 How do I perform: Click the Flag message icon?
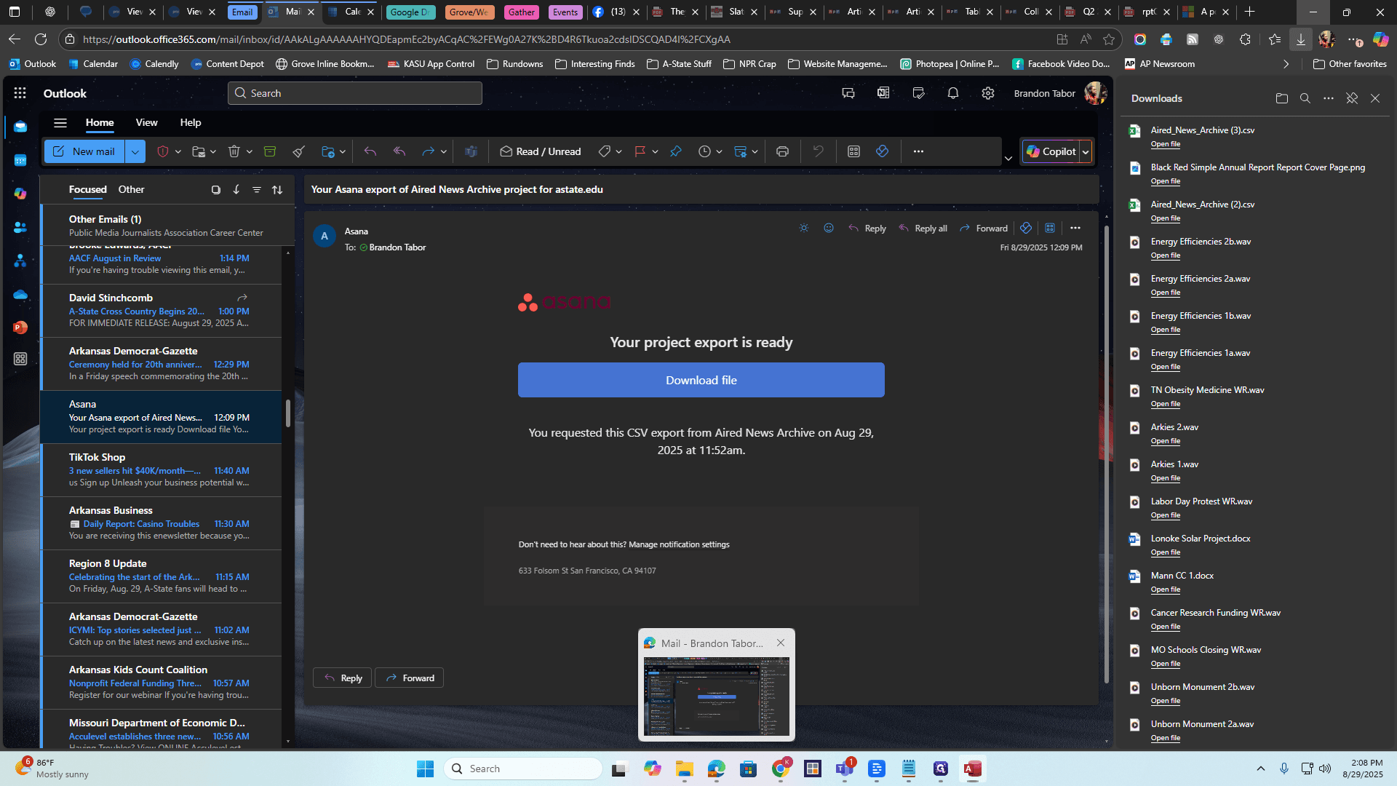click(640, 151)
